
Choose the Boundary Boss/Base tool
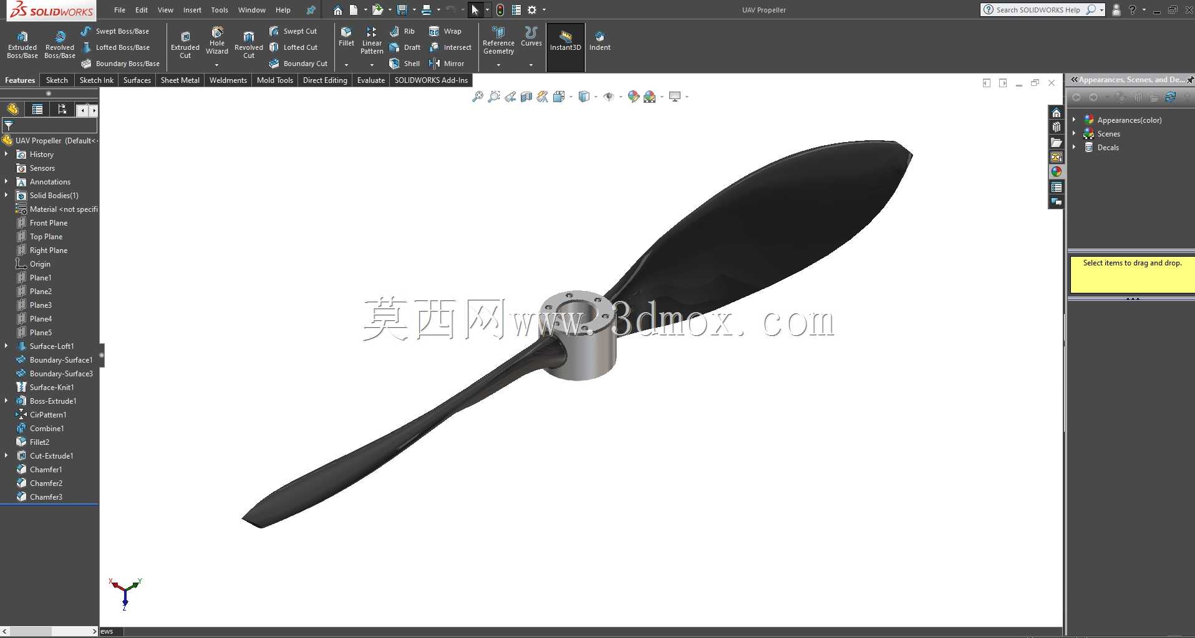coord(120,64)
